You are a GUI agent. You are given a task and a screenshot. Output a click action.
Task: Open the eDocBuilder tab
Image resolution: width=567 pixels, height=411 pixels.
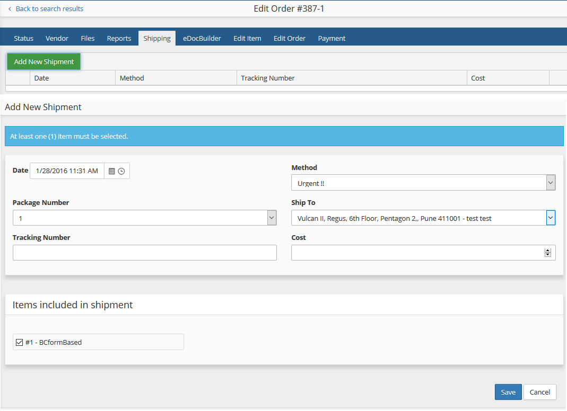(x=202, y=38)
